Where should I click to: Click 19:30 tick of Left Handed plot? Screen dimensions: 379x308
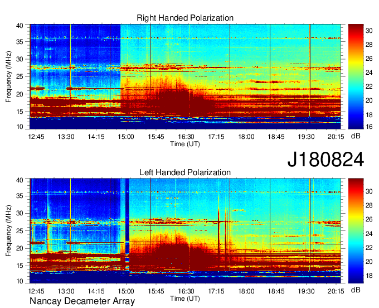click(306, 291)
